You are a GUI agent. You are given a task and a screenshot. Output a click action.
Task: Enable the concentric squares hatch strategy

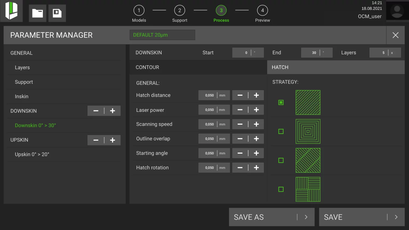coord(281,131)
